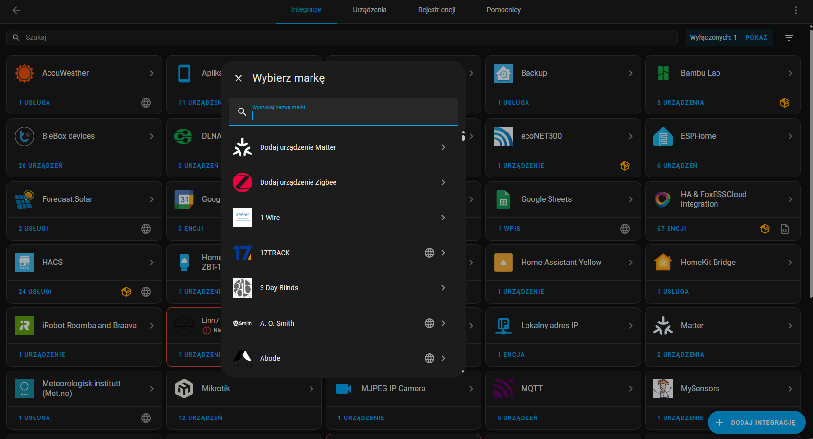Click POKAŻ to show disabled integrations
The width and height of the screenshot is (813, 439).
pos(756,38)
